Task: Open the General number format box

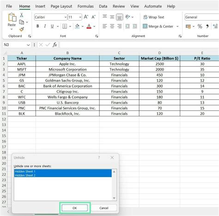Action: point(202,17)
